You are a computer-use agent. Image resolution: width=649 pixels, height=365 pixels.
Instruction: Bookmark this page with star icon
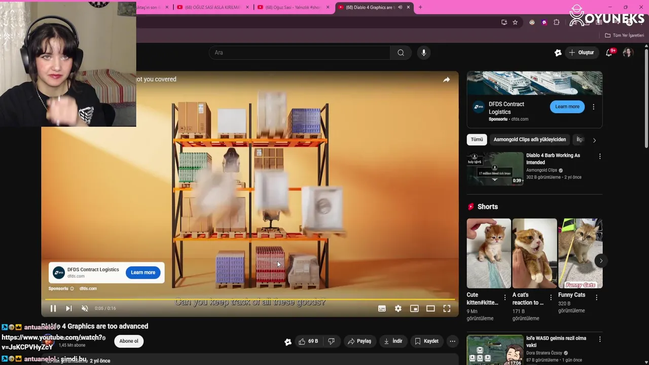tap(515, 22)
